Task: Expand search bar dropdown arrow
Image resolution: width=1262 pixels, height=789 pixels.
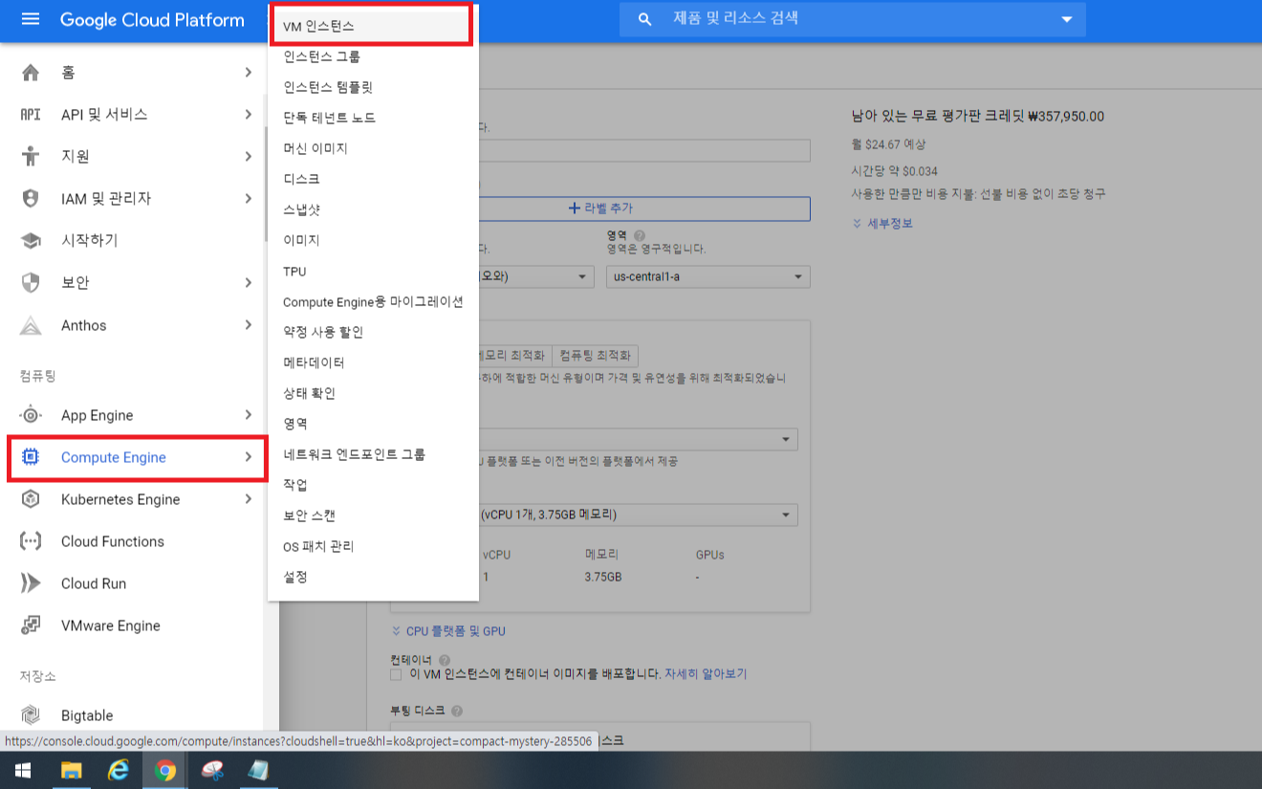Action: point(1067,19)
